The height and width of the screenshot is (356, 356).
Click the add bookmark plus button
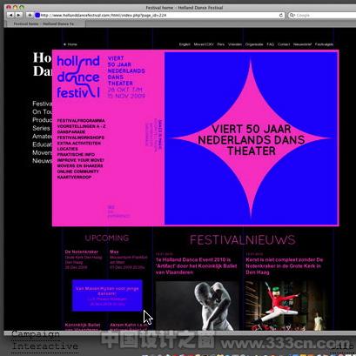tap(30, 15)
